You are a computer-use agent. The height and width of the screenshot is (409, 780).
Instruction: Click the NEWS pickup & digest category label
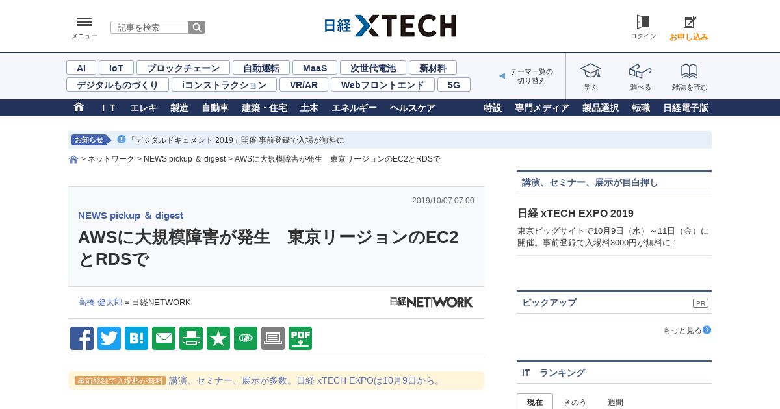tap(131, 216)
